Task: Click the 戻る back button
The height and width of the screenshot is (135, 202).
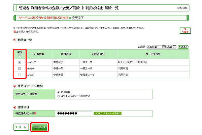Action: coord(21,127)
